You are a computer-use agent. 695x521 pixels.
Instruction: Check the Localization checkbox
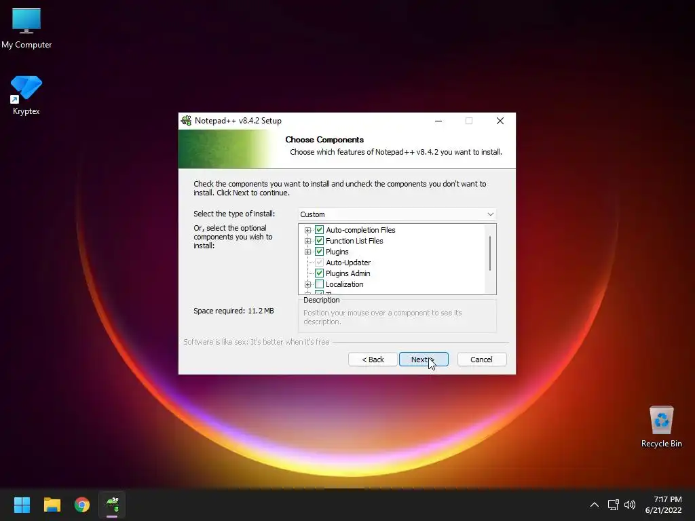pos(319,284)
